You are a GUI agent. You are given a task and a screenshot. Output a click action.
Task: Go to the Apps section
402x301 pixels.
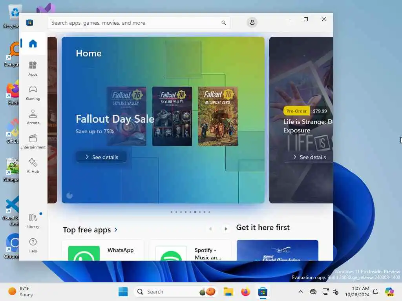coord(33,69)
